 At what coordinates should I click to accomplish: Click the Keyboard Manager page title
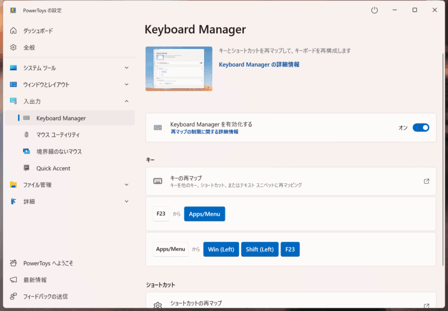click(x=195, y=30)
